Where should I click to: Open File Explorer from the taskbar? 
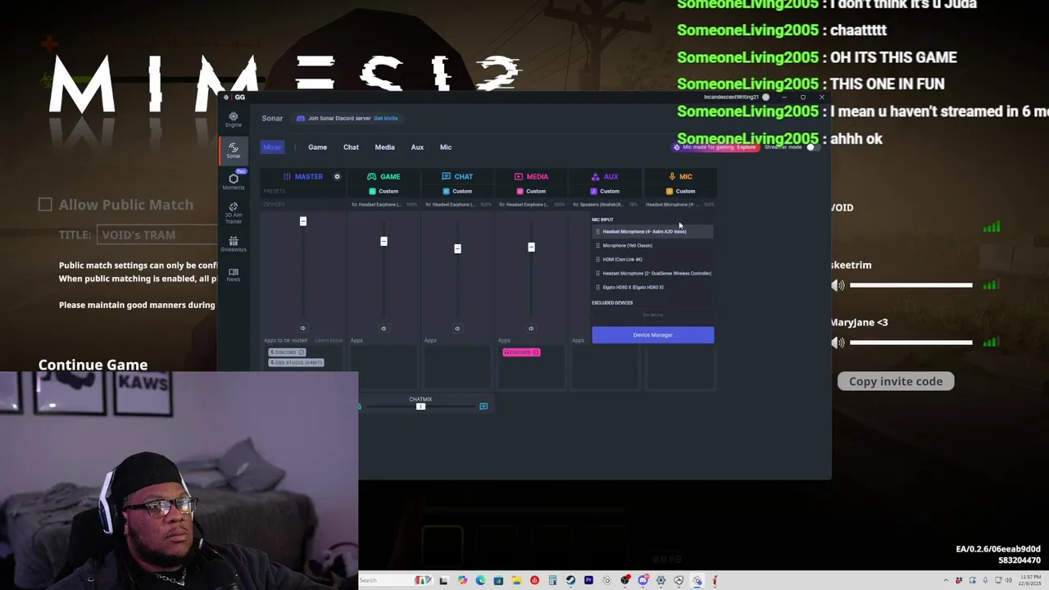[x=516, y=580]
